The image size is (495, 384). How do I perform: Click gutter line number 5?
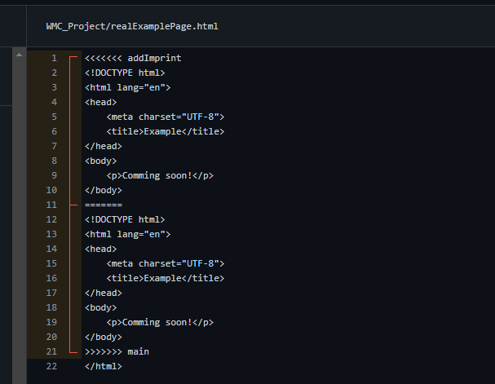coord(55,117)
